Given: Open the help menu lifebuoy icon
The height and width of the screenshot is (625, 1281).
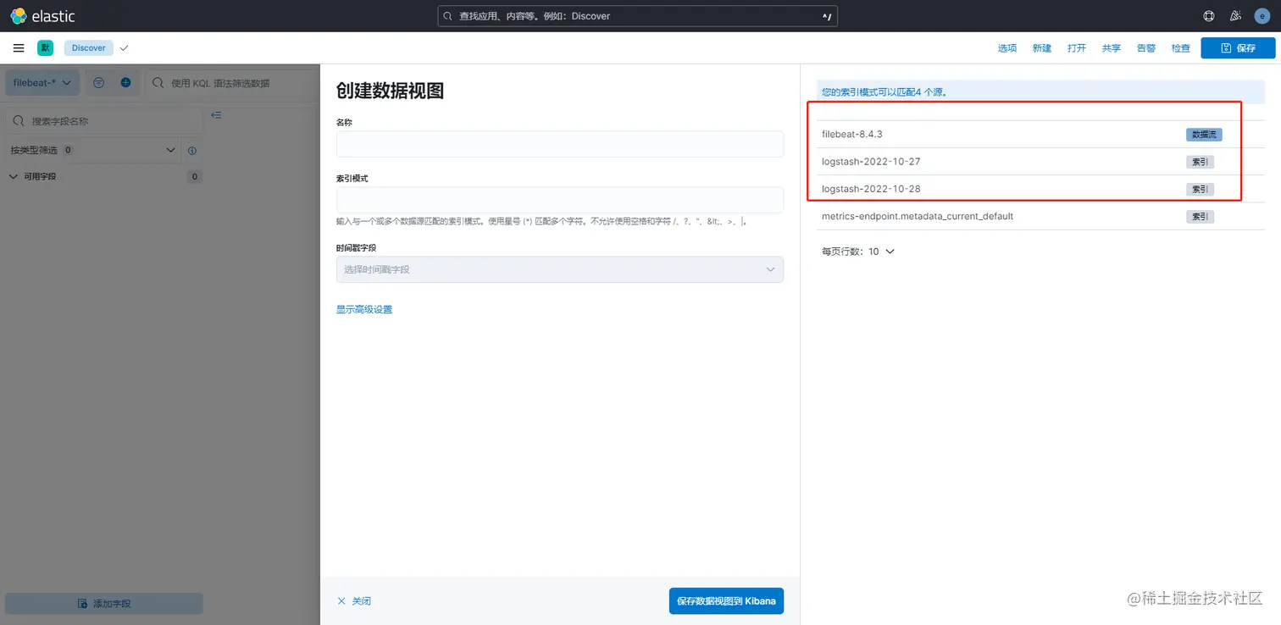Looking at the screenshot, I should coord(1209,16).
